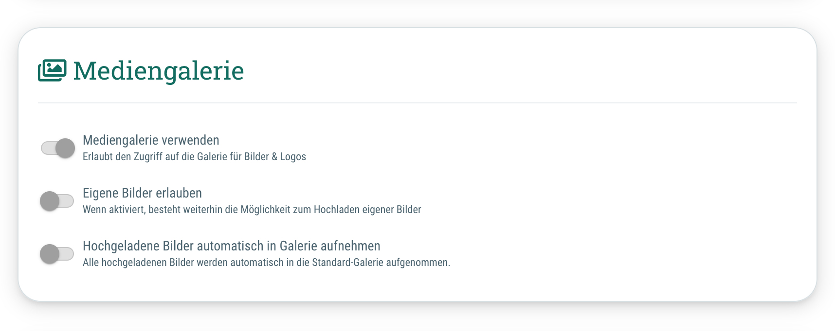Click the word Logos in first description
This screenshot has height=331, width=835.
(x=293, y=157)
